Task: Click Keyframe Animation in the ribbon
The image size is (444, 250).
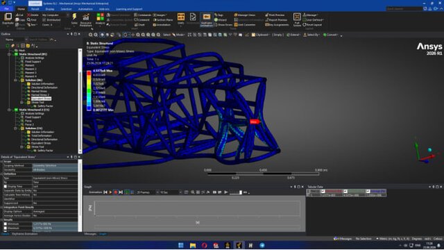Action: pos(207,19)
